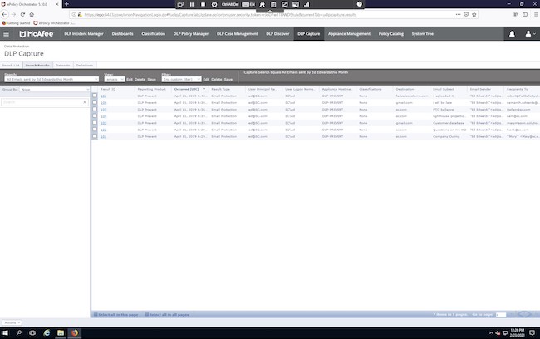Click Edit link next to View

click(x=130, y=80)
